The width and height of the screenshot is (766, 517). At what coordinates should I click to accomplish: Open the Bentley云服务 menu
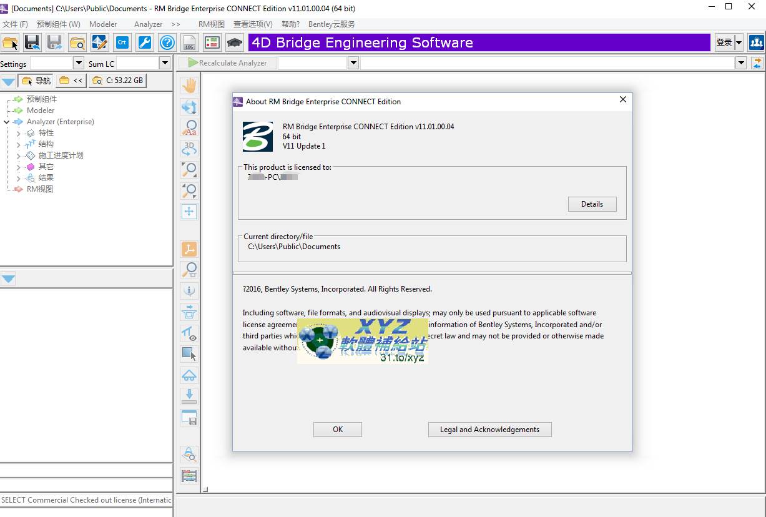click(x=331, y=24)
